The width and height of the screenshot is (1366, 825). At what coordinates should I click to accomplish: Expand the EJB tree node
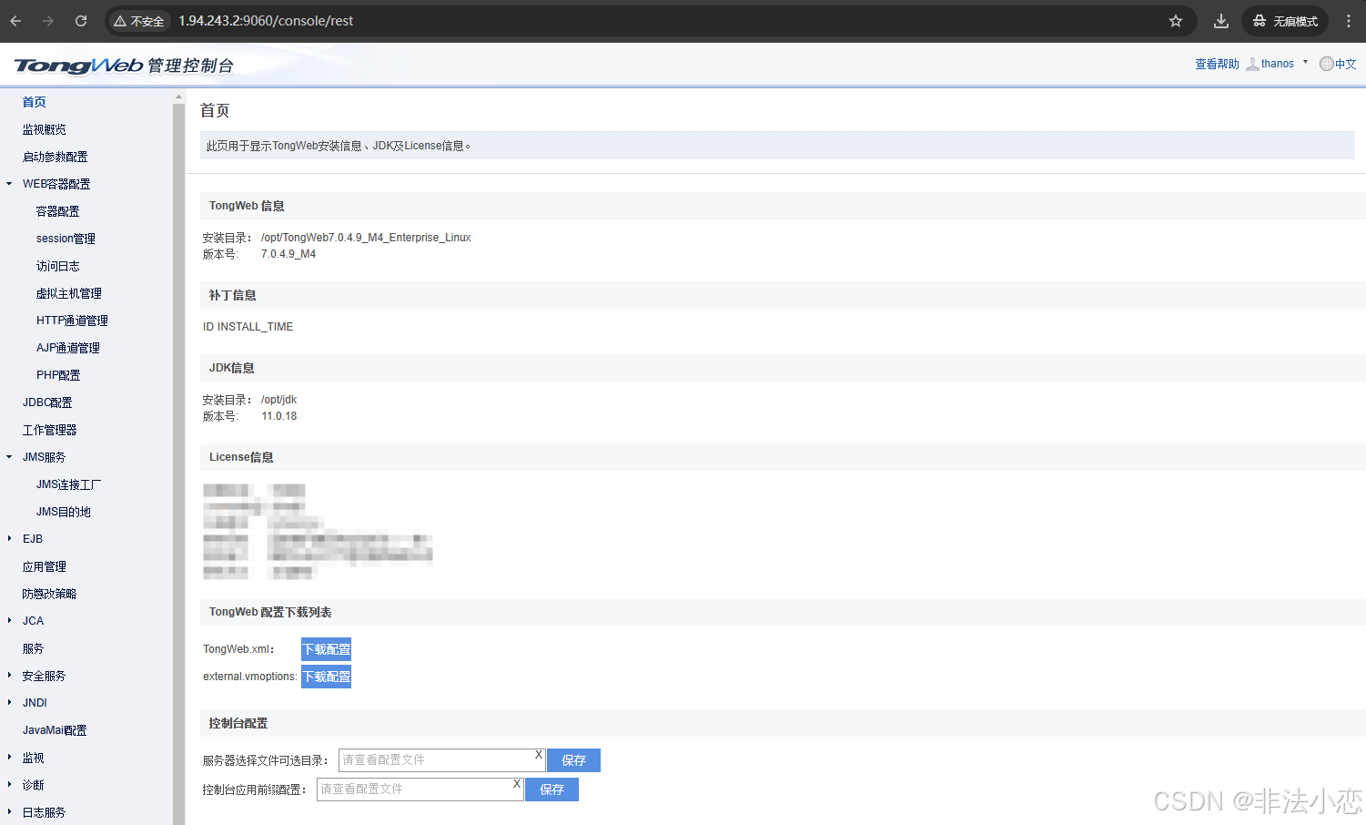tap(9, 539)
